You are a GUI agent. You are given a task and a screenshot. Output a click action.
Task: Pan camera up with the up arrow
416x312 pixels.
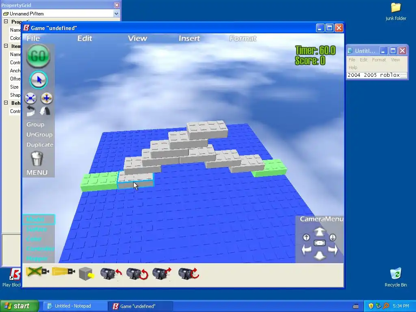(x=320, y=232)
